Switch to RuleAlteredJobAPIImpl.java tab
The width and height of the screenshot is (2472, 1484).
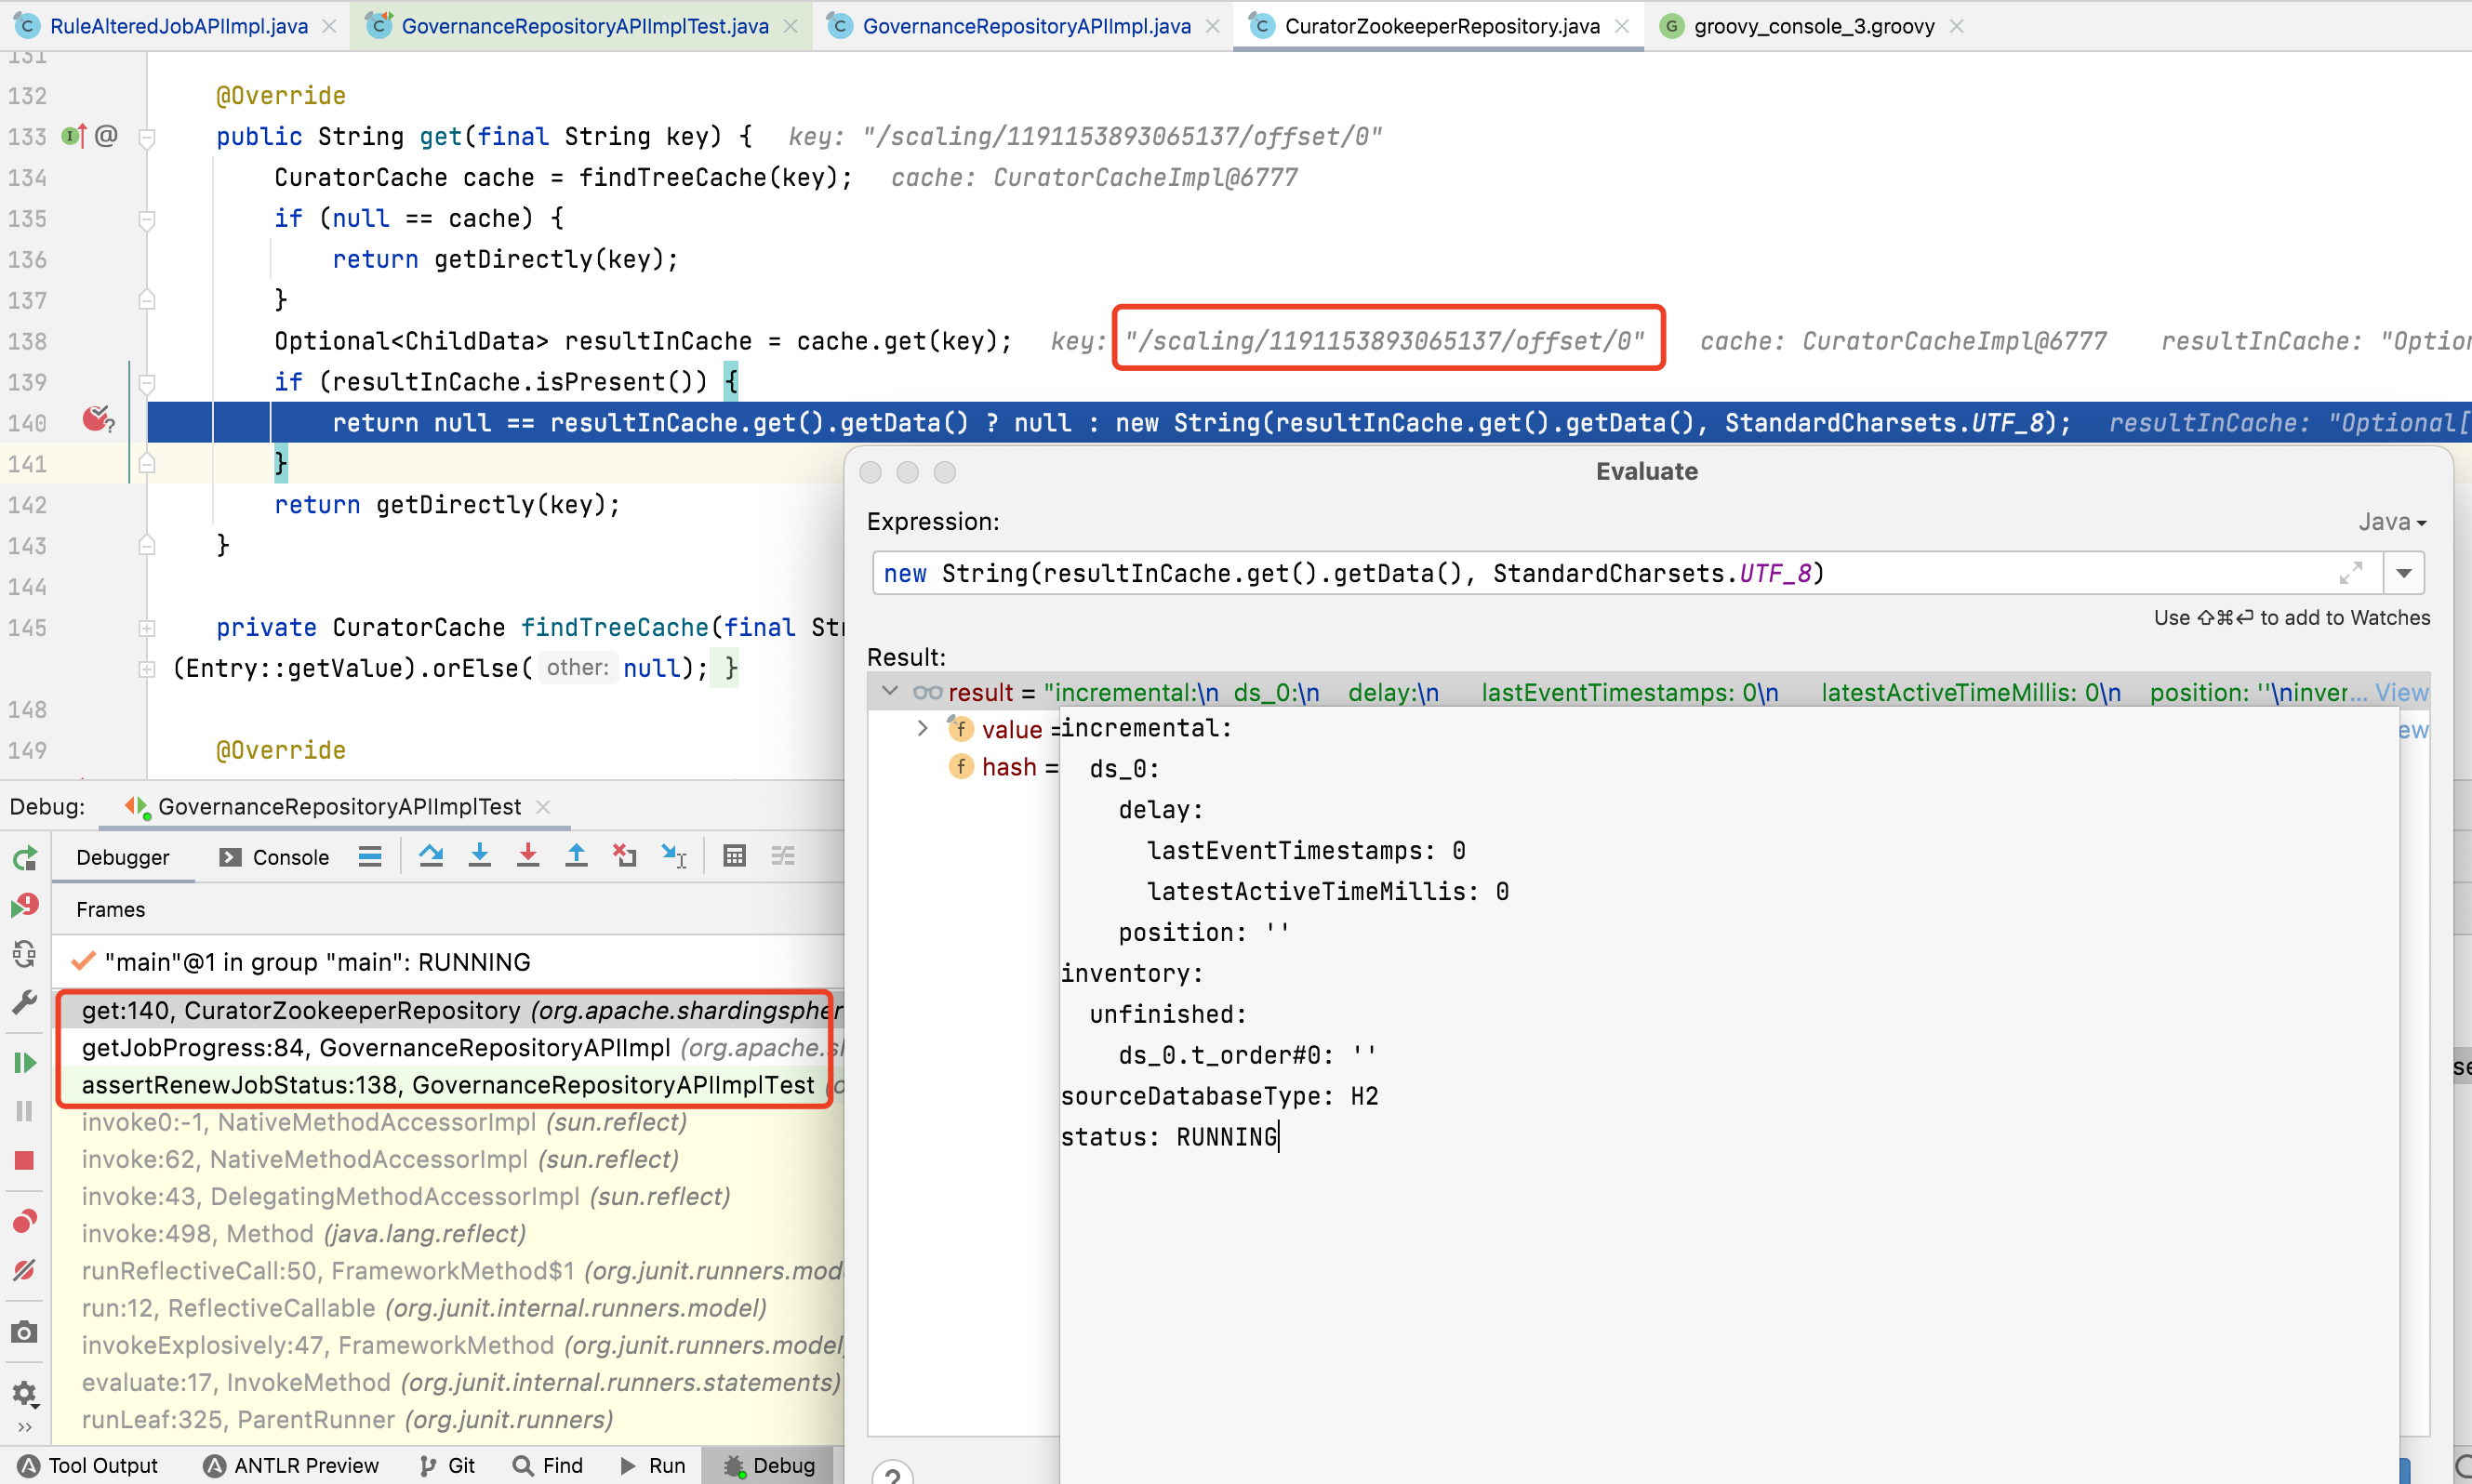tap(178, 26)
